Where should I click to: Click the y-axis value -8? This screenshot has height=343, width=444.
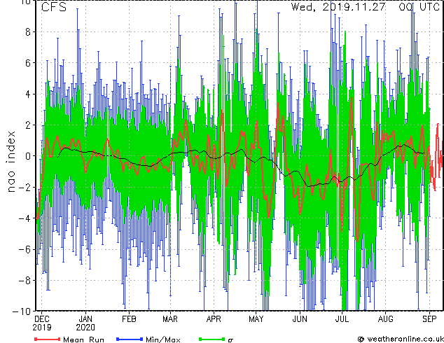tap(25, 281)
